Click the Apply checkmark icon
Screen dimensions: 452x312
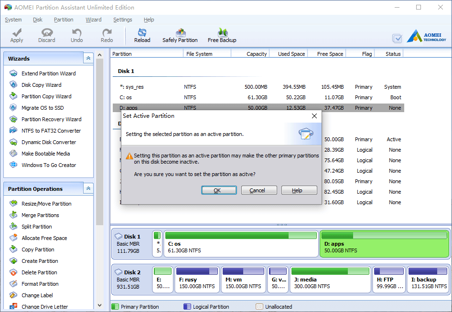pyautogui.click(x=17, y=32)
